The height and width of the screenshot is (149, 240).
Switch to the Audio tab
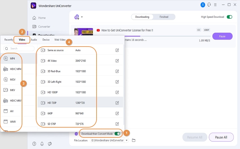34,40
